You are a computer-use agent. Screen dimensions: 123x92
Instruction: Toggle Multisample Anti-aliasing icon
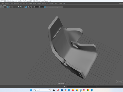click(22, 7)
